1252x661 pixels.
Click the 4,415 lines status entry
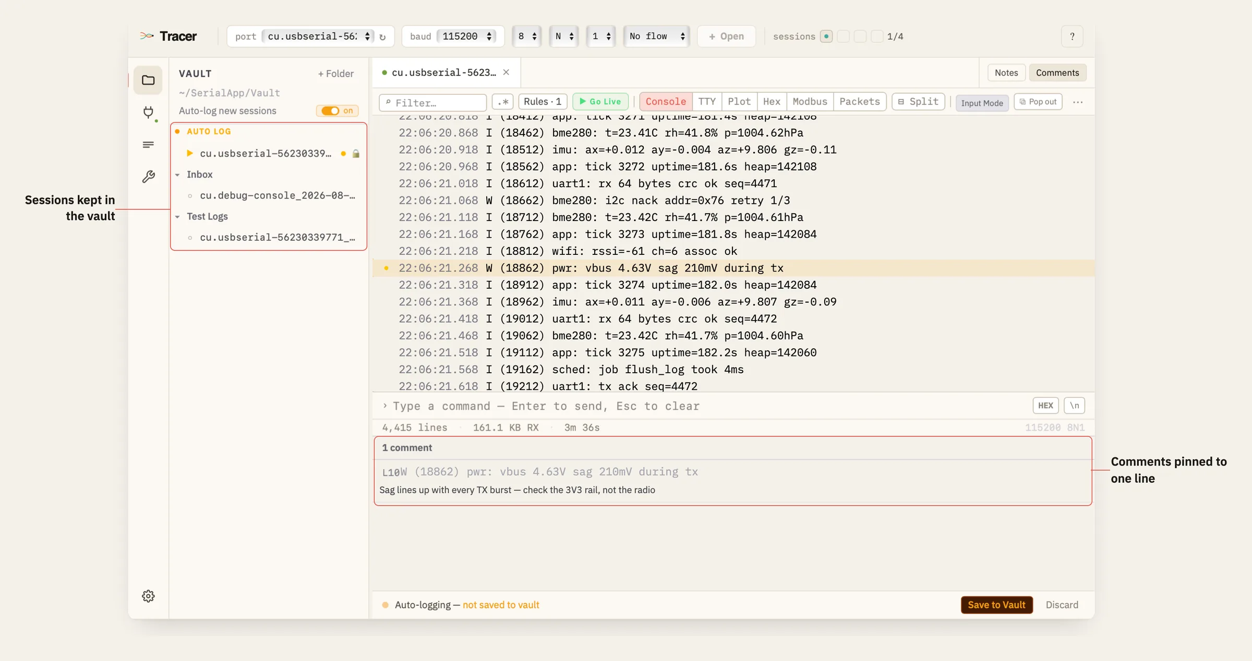coord(415,427)
